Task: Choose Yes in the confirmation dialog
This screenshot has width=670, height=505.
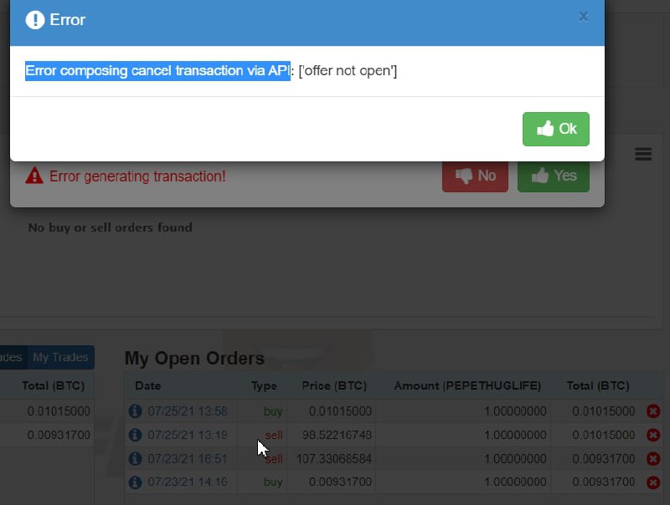Action: coord(554,176)
